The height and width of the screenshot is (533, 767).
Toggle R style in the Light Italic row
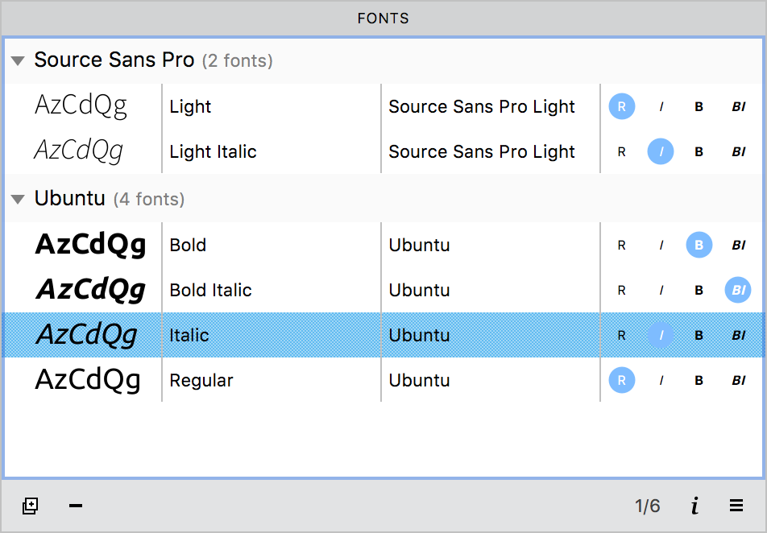[x=622, y=151]
